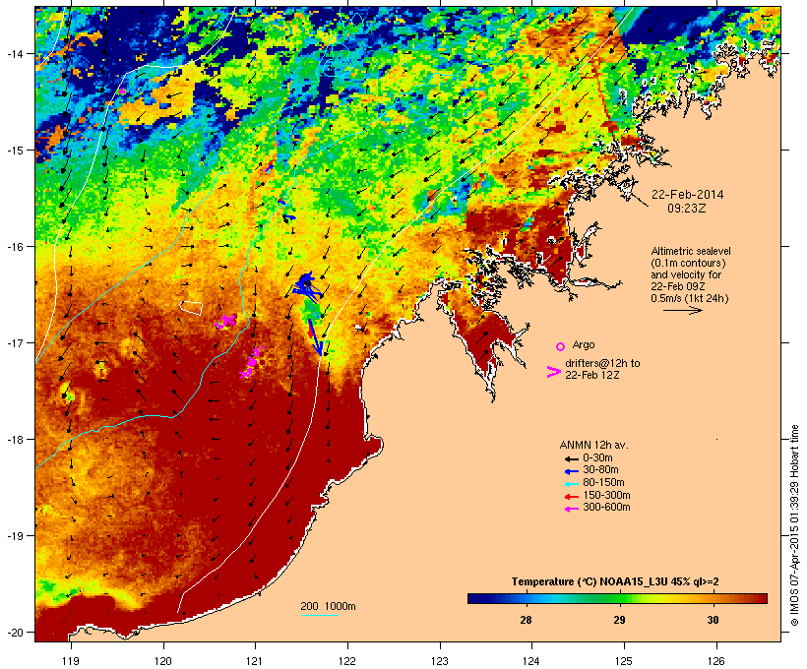This screenshot has height=669, width=807.
Task: Click the 0.5m/s (1kt 24h) text
Action: (690, 298)
